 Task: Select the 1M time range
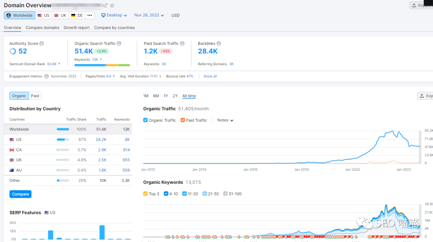[146, 96]
